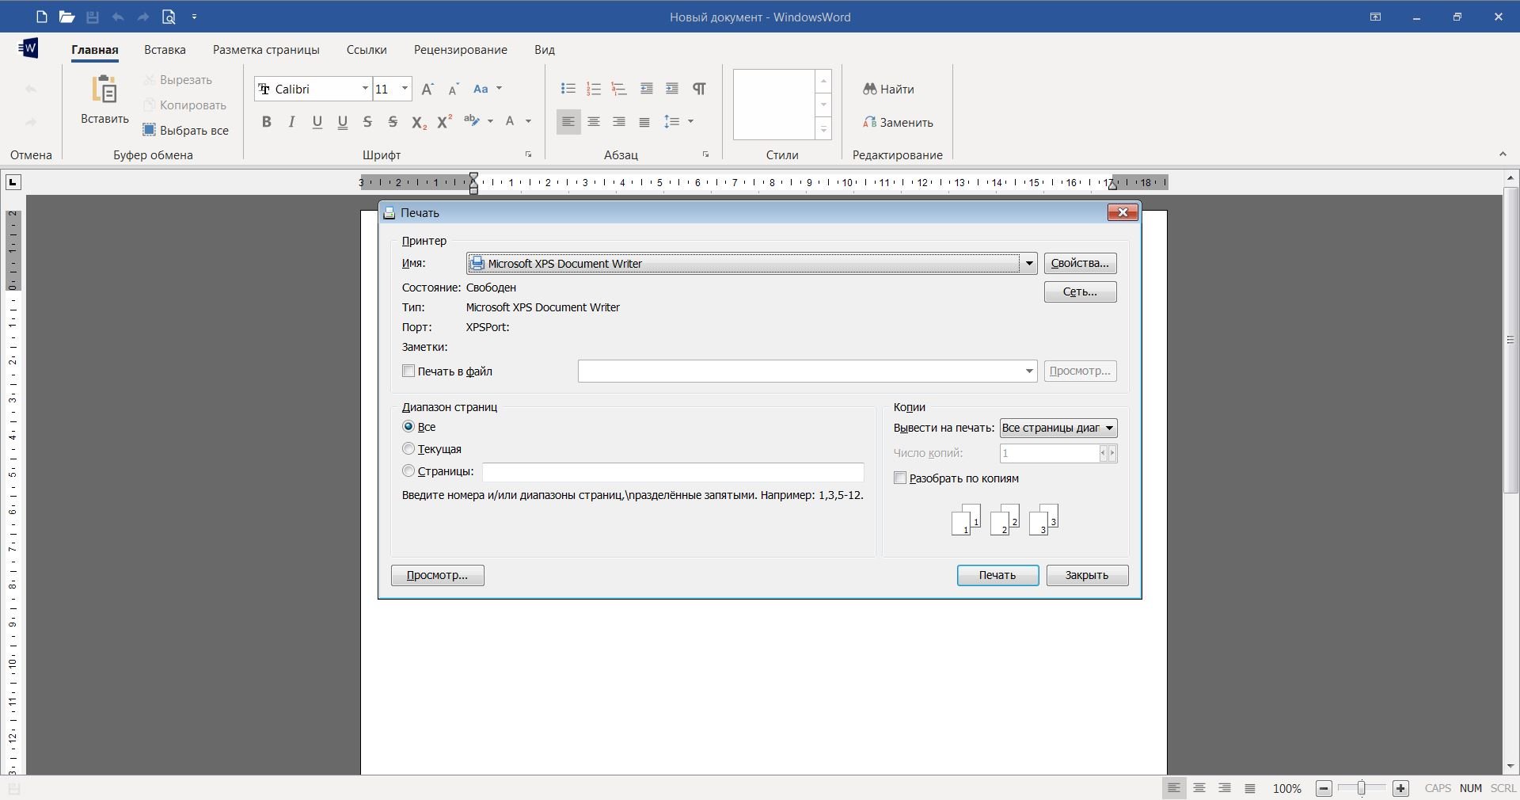The height and width of the screenshot is (800, 1520).
Task: Increase paragraph indent
Action: point(672,89)
